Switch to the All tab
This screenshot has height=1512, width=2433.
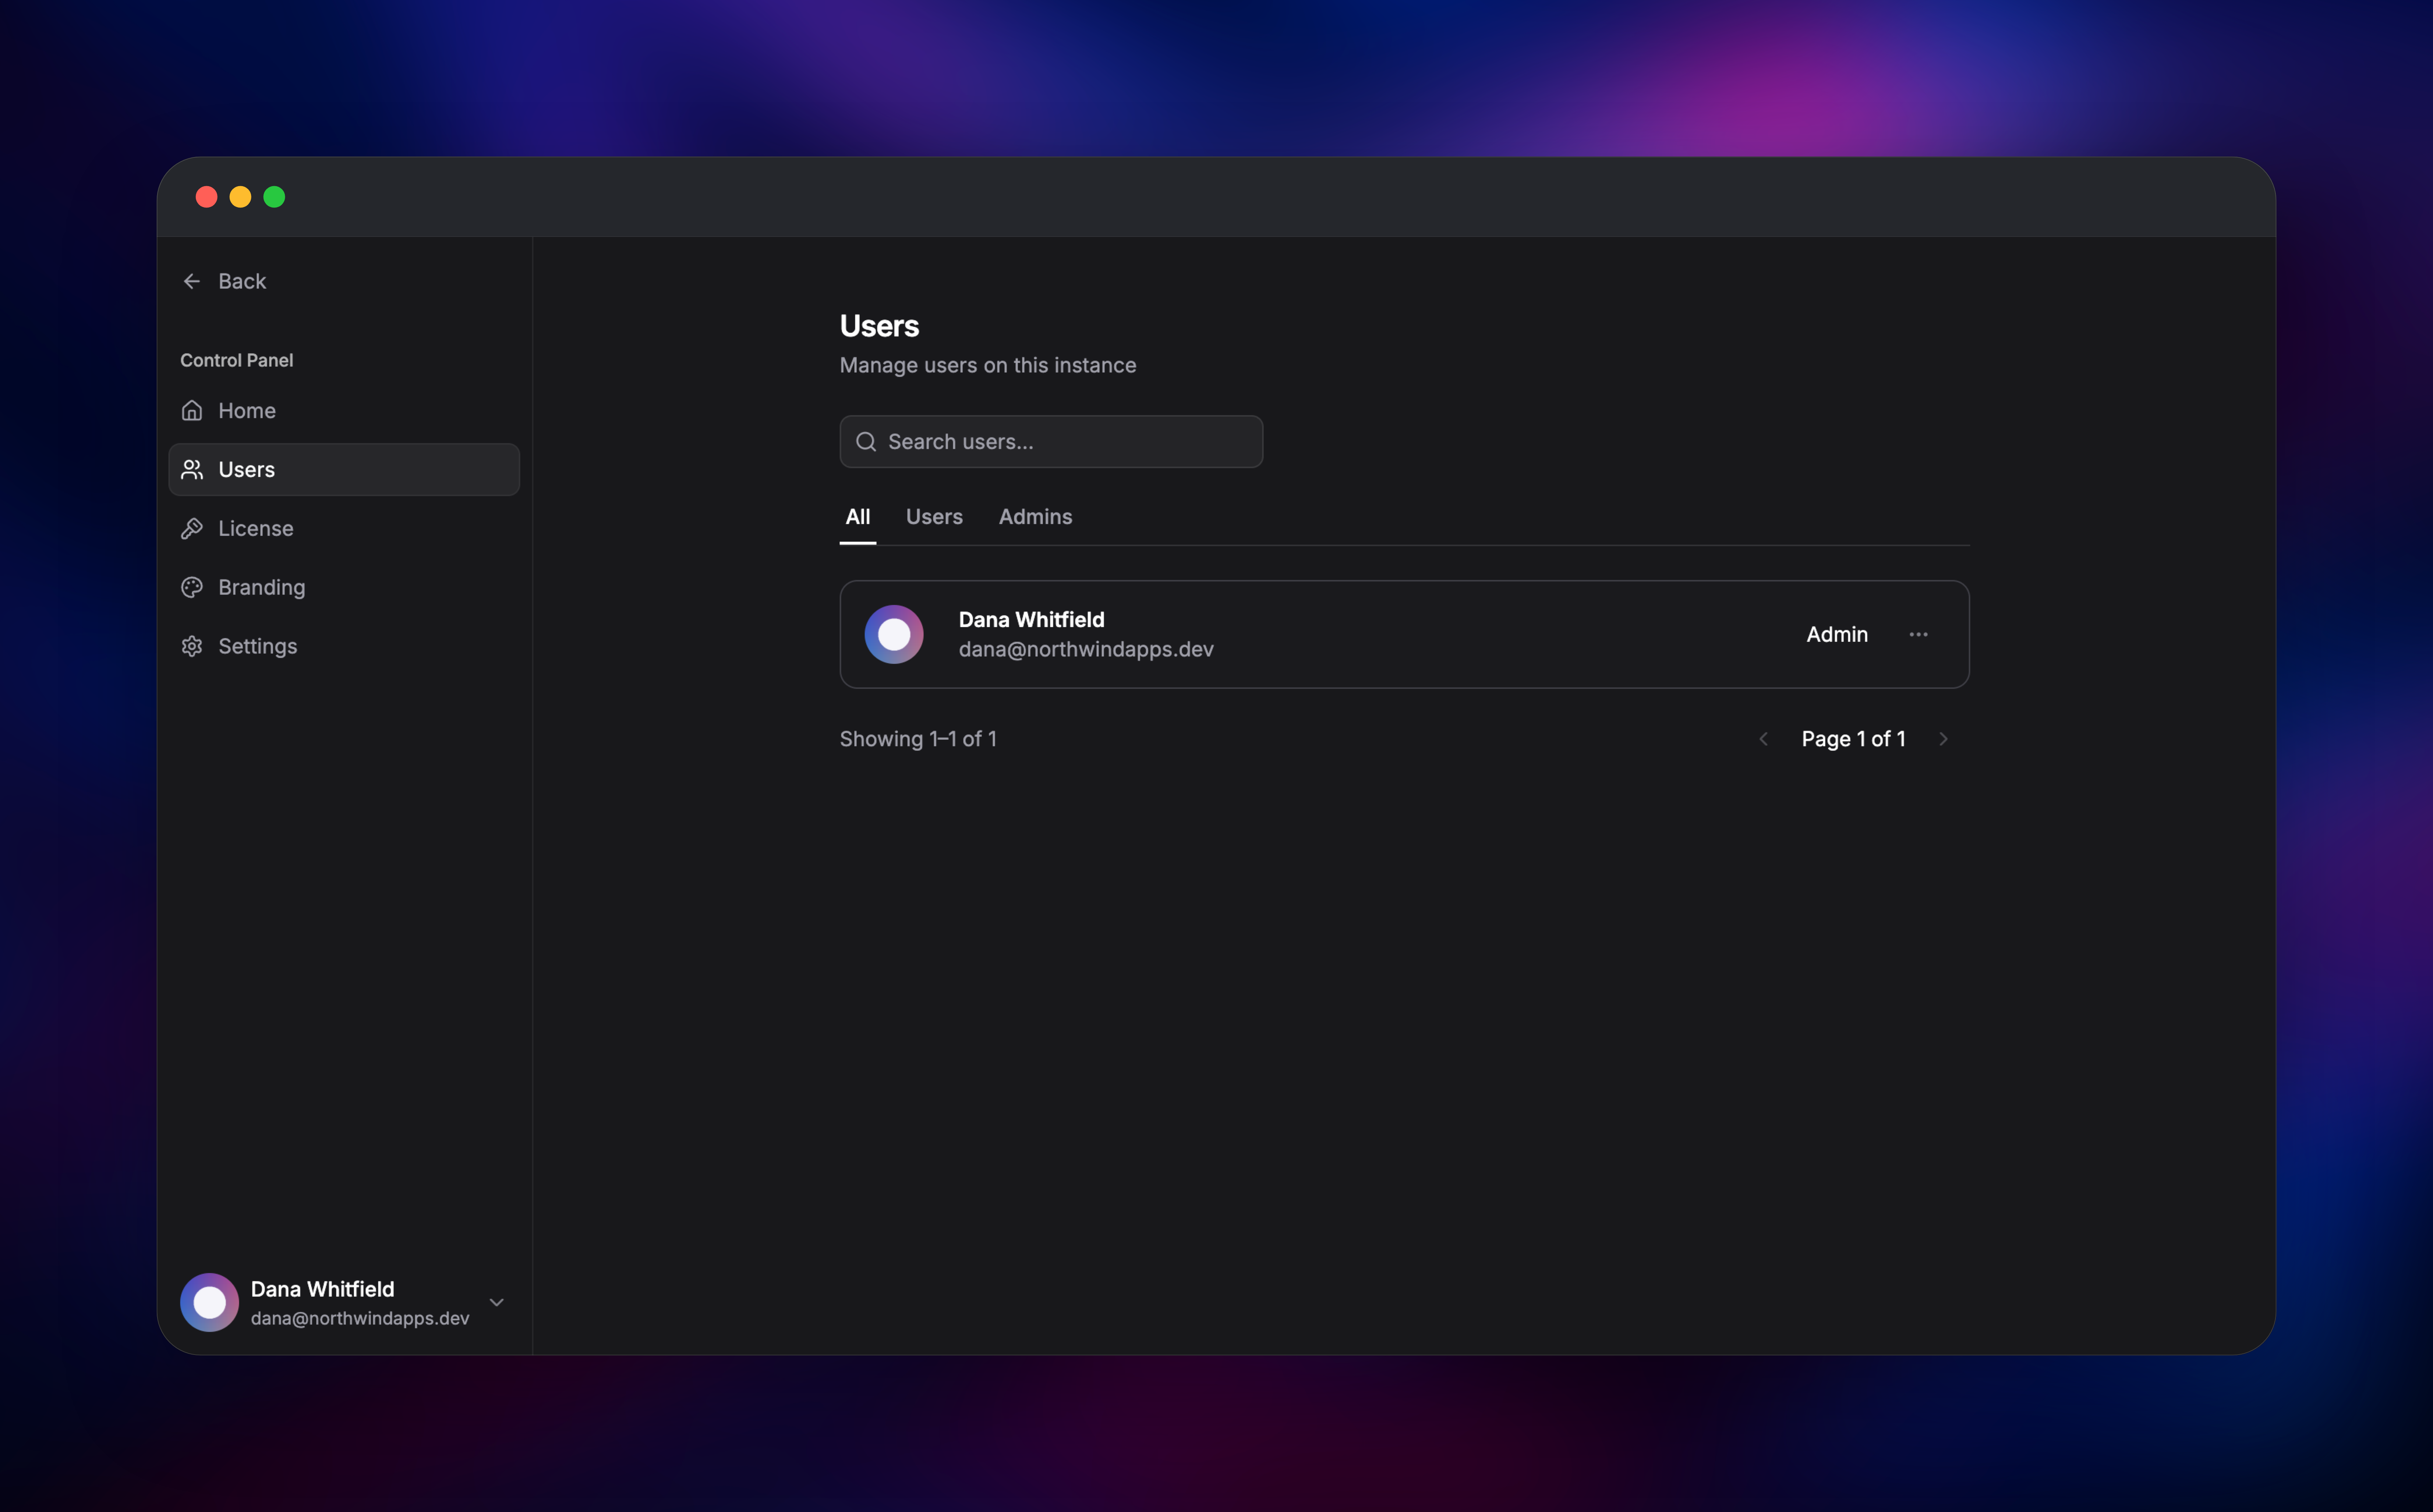pyautogui.click(x=857, y=517)
